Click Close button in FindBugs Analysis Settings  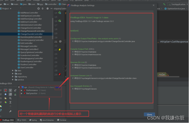point(149,114)
